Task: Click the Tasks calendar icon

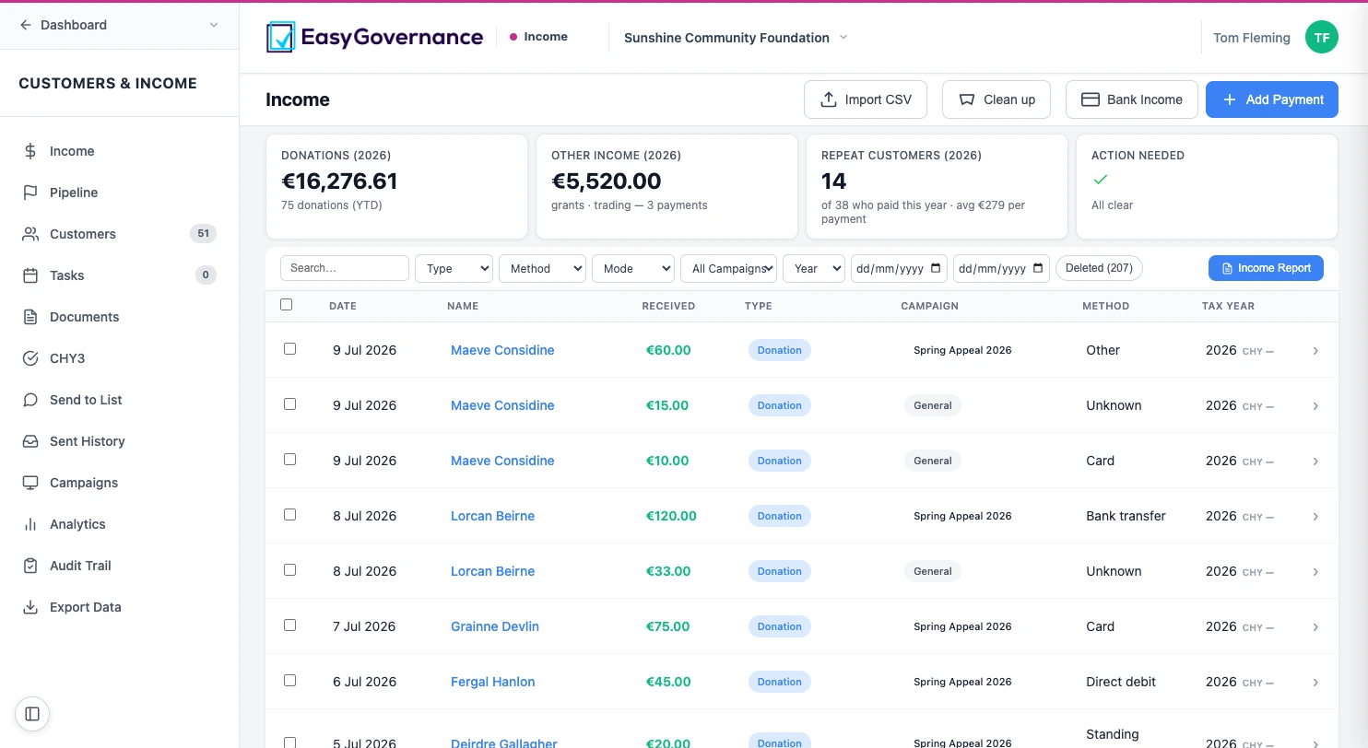Action: click(30, 275)
